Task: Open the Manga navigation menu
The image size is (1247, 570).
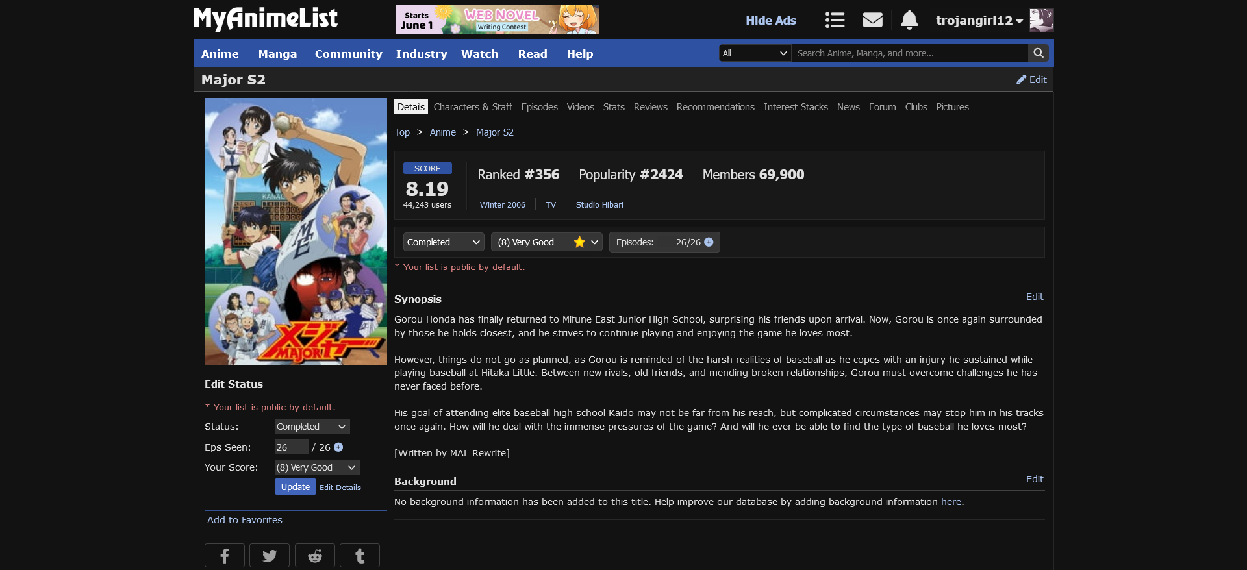Action: 277,54
